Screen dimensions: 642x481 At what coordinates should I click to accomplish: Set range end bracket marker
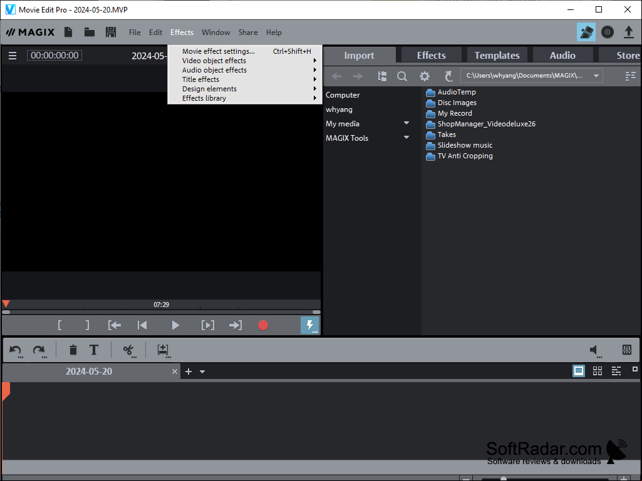pos(87,325)
